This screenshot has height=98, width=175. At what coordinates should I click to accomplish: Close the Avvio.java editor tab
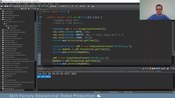(x=47, y=9)
